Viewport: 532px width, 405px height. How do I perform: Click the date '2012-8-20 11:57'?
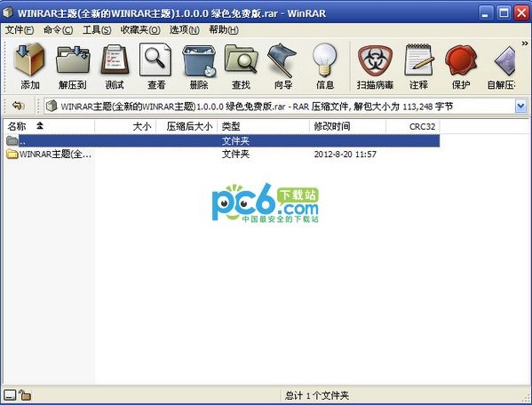coord(345,155)
